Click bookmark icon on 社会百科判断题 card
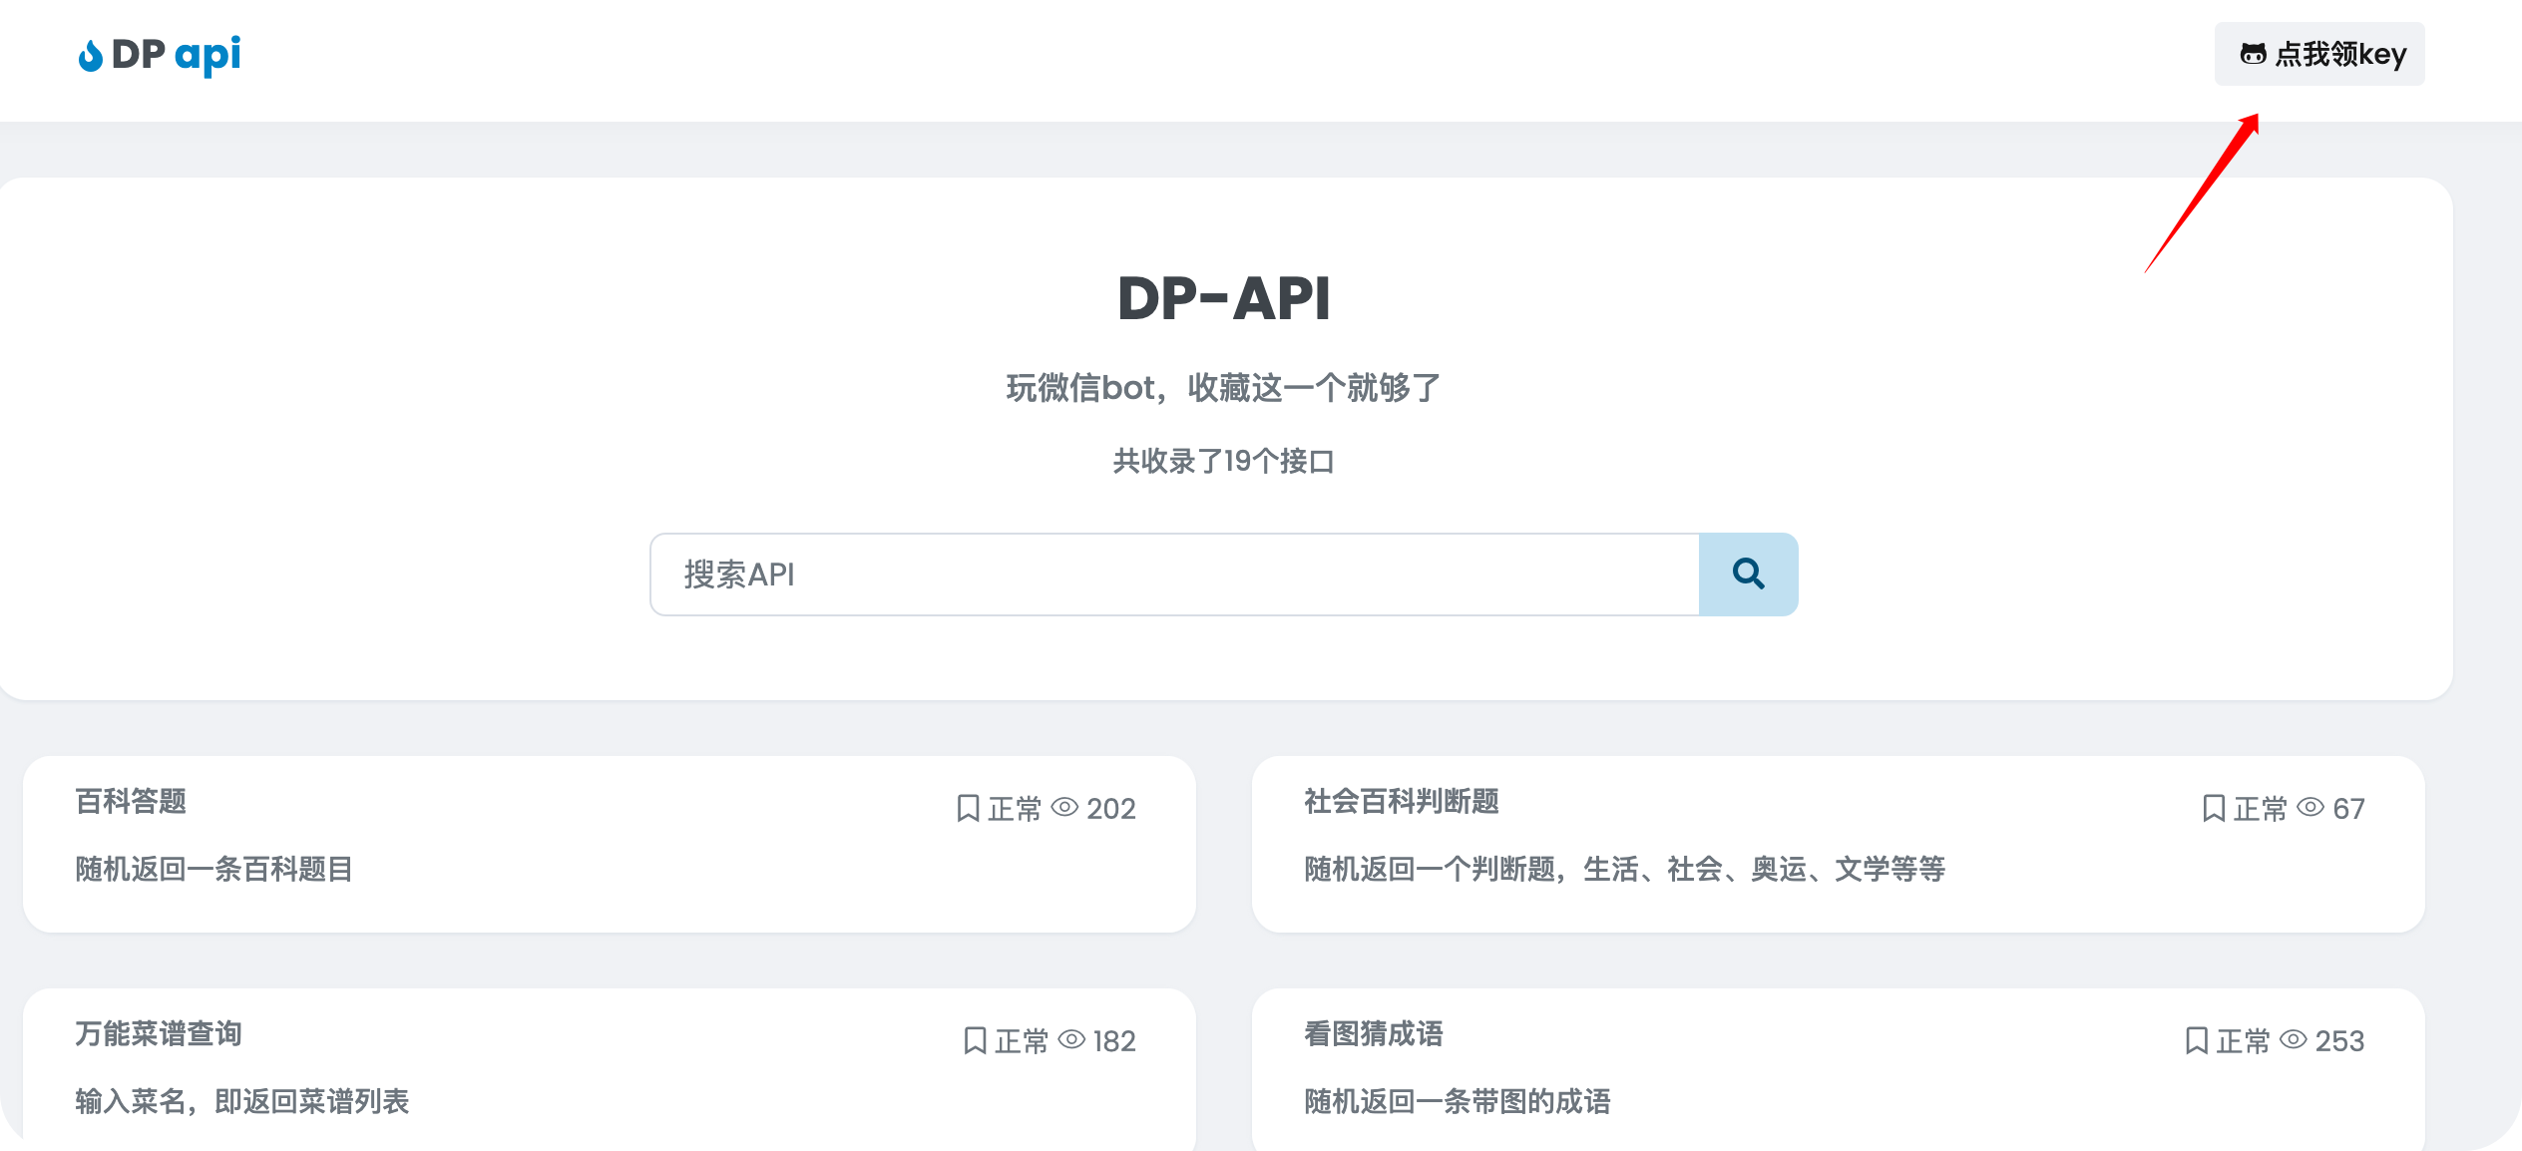 click(x=2213, y=808)
